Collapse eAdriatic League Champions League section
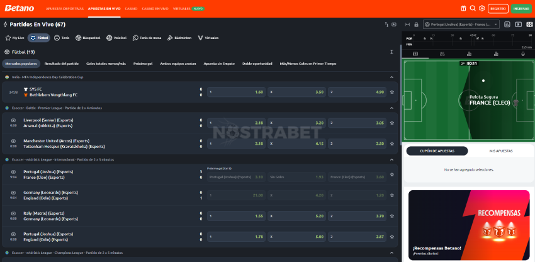The height and width of the screenshot is (262, 535). tap(391, 253)
